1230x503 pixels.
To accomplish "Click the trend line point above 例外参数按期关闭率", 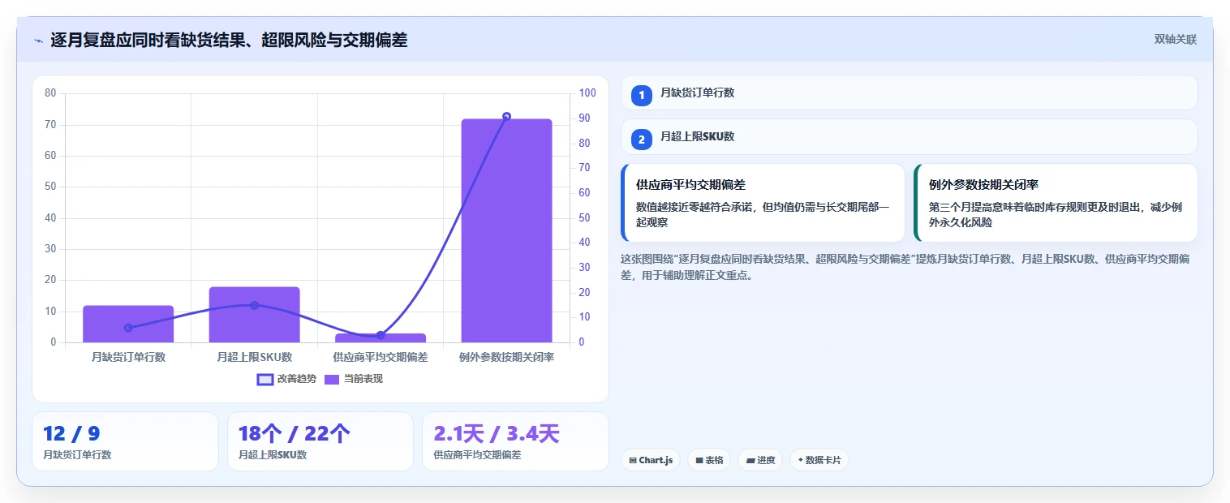I will [506, 117].
